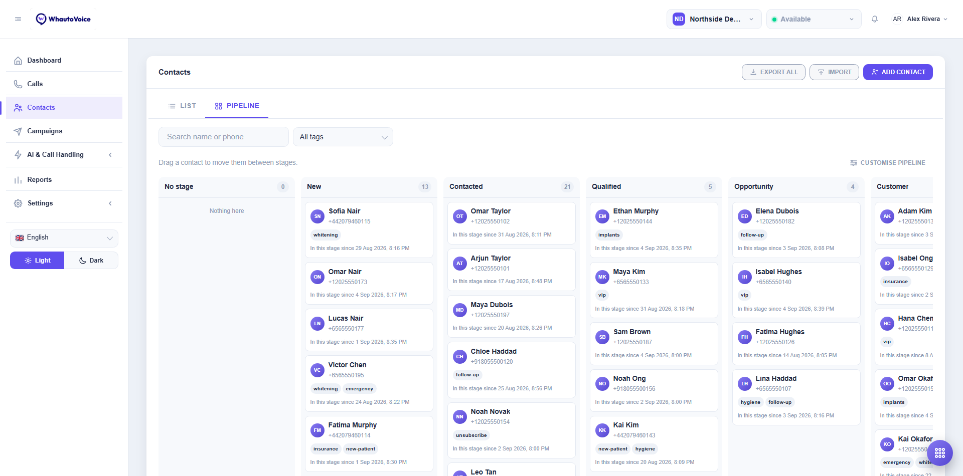Viewport: 963px width, 476px height.
Task: Go to the Calls phone icon
Action: (18, 84)
